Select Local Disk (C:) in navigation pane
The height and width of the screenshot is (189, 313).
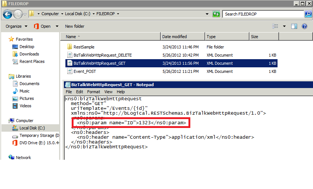[x=32, y=128]
